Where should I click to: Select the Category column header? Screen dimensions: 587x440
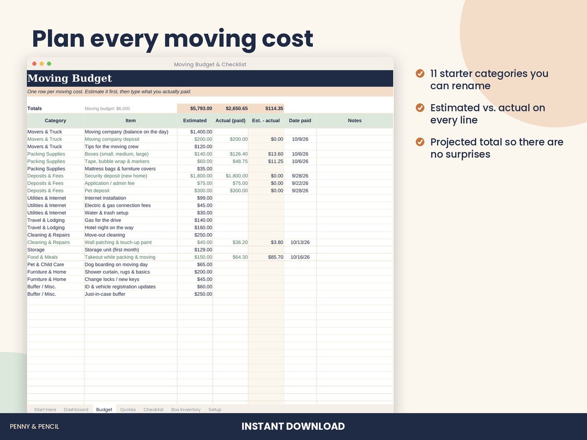pos(56,121)
